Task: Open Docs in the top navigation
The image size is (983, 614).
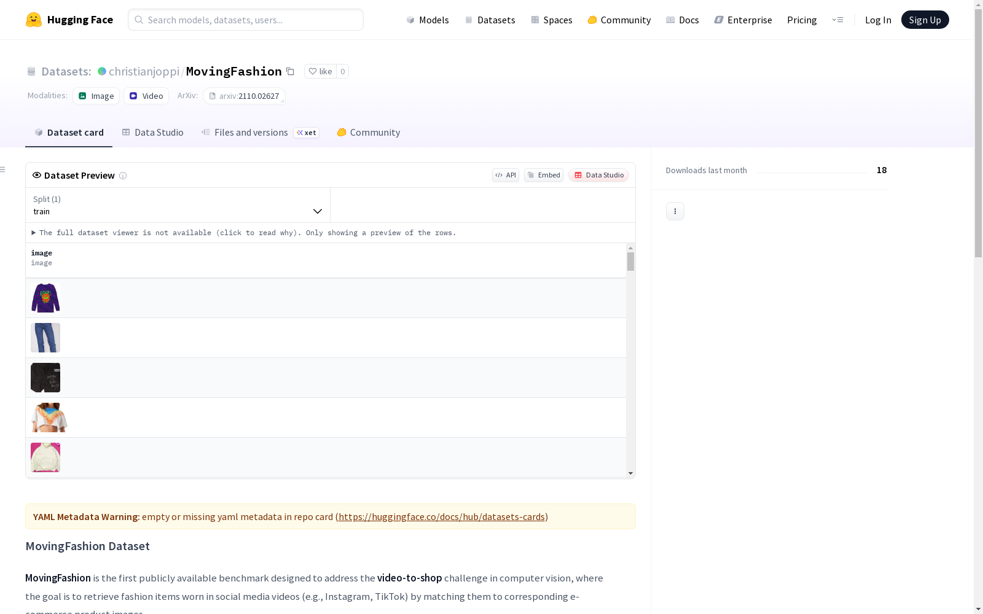Action: (x=683, y=20)
